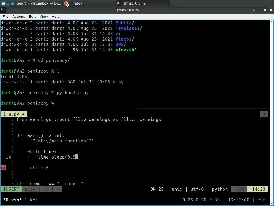This screenshot has width=274, height=206.
Task: Click the terminal window icon in title bar
Action: [x=3, y=10]
